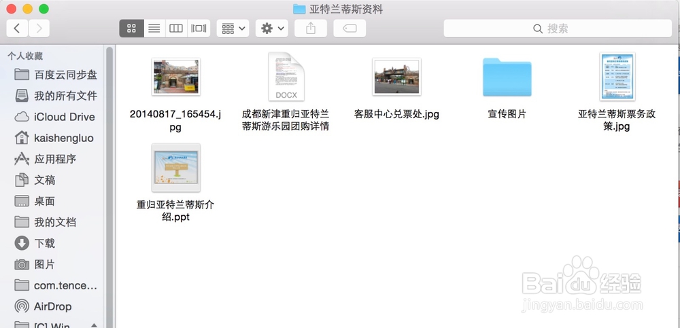Select the 亚特兰蒂斯票务政策.jpg thumbnail
Viewport: 680px width, 328px height.
pyautogui.click(x=617, y=77)
